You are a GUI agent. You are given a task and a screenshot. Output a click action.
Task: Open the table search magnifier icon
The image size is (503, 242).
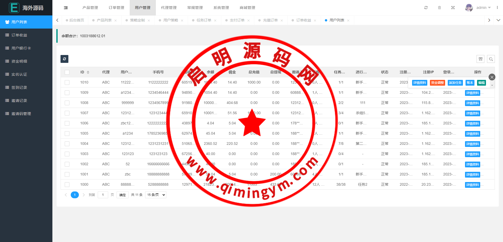(x=491, y=59)
